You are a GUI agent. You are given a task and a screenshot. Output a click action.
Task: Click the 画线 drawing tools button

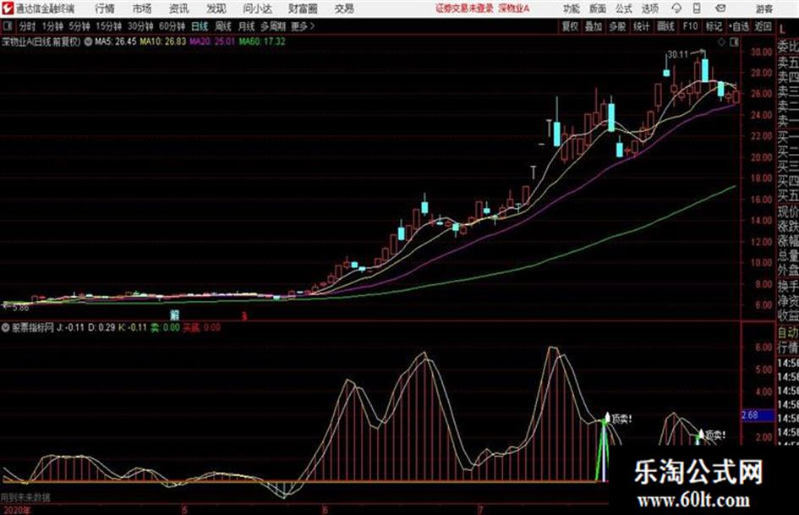point(665,26)
